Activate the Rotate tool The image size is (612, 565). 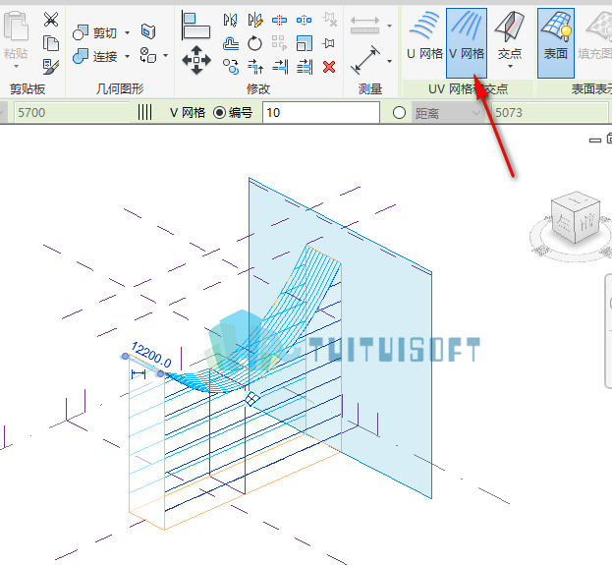[254, 43]
